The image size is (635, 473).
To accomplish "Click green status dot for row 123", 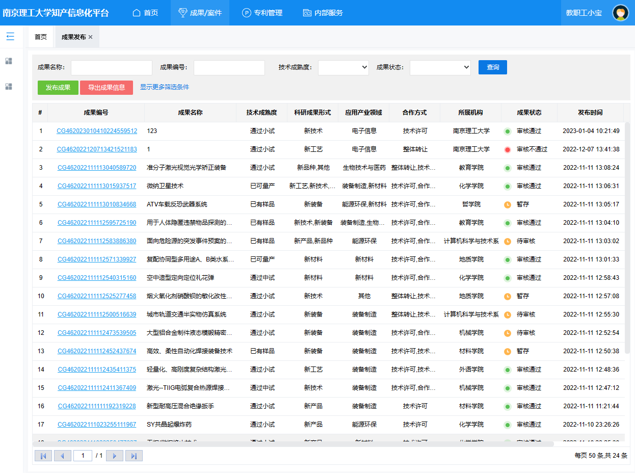I will click(x=508, y=132).
